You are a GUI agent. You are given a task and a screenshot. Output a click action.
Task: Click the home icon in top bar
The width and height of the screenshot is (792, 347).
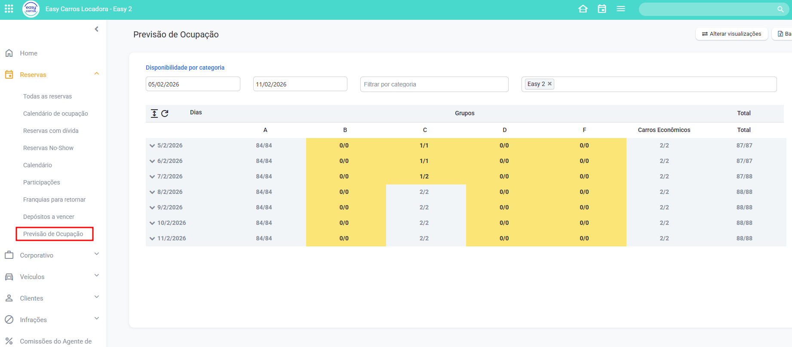click(583, 9)
